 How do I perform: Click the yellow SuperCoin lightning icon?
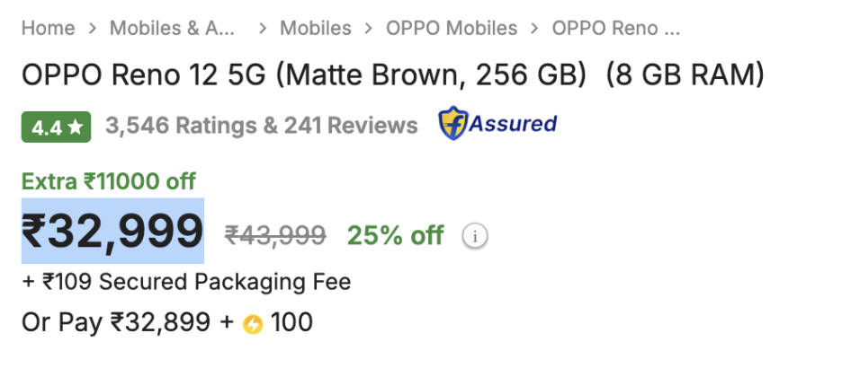[x=253, y=324]
